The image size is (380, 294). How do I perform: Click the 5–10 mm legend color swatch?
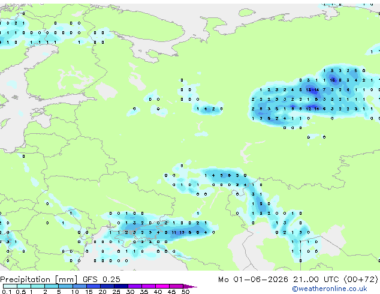(x=65, y=286)
